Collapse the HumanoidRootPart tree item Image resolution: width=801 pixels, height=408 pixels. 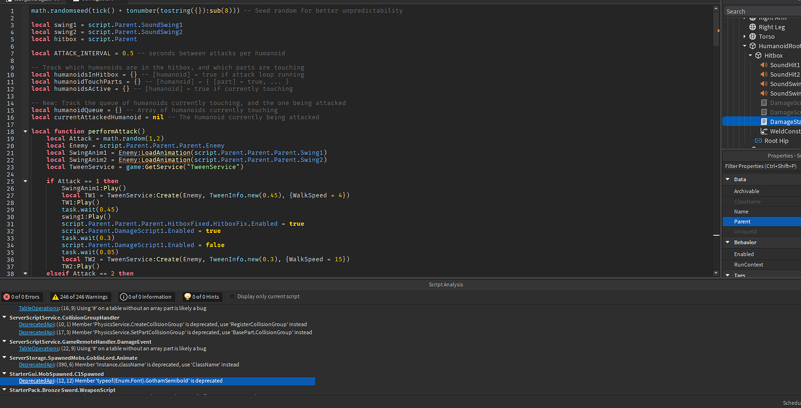[745, 45]
